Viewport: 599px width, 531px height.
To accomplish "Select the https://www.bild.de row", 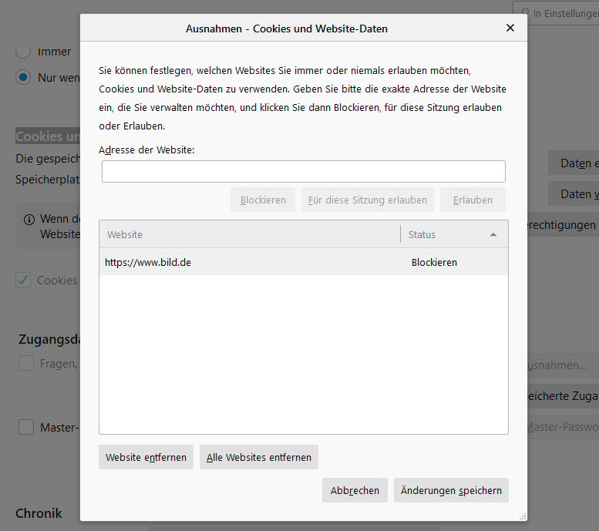I will pos(303,262).
